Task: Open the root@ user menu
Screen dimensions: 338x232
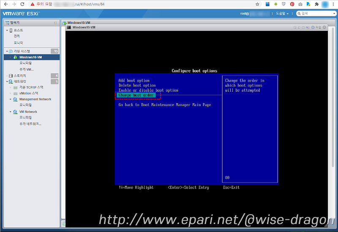Action: pyautogui.click(x=255, y=14)
